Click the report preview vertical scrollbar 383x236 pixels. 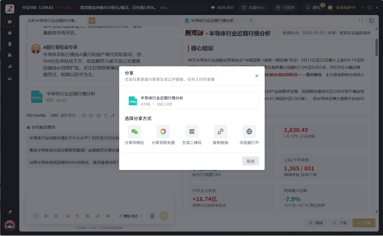point(377,47)
